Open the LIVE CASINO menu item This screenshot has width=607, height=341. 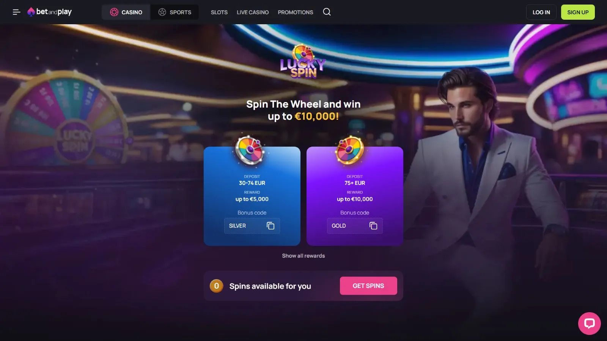[x=253, y=12]
